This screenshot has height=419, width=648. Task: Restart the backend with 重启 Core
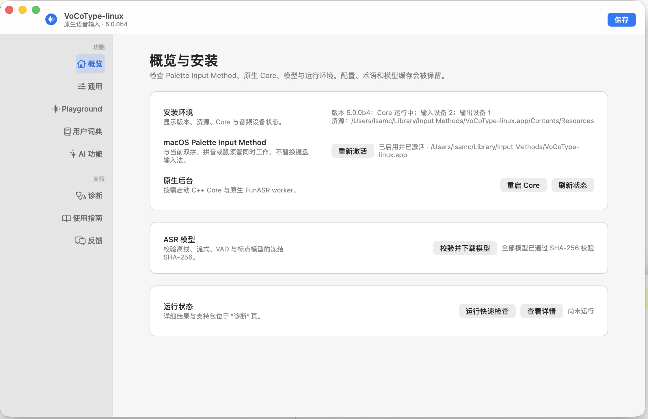click(523, 185)
